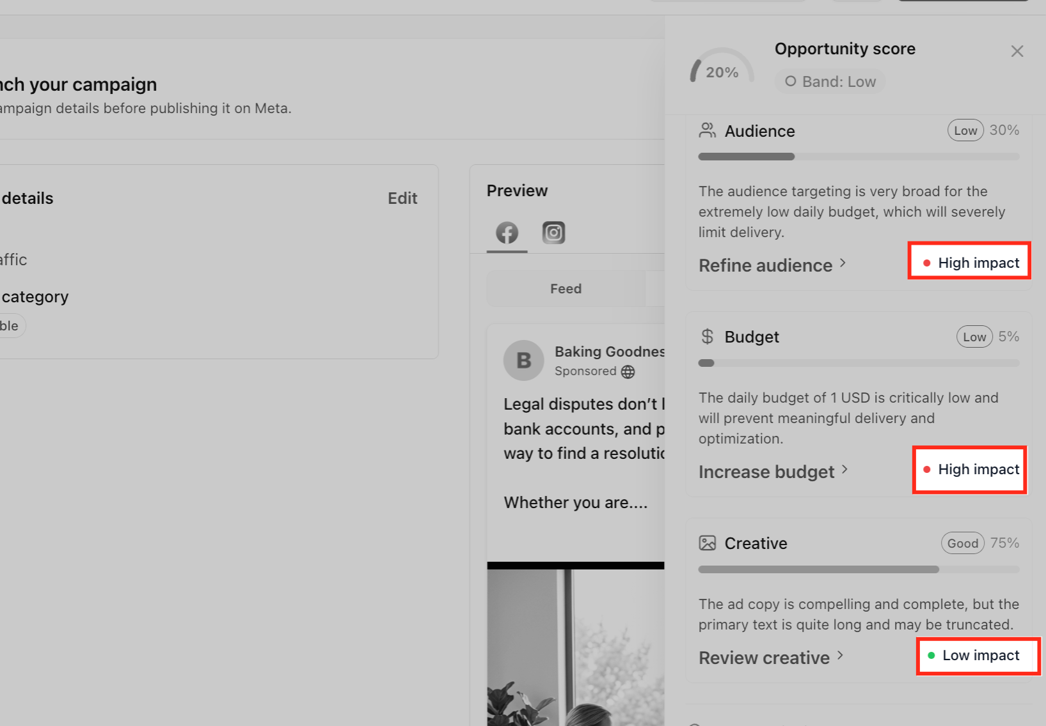Click the Budget dollar sign icon

point(707,337)
